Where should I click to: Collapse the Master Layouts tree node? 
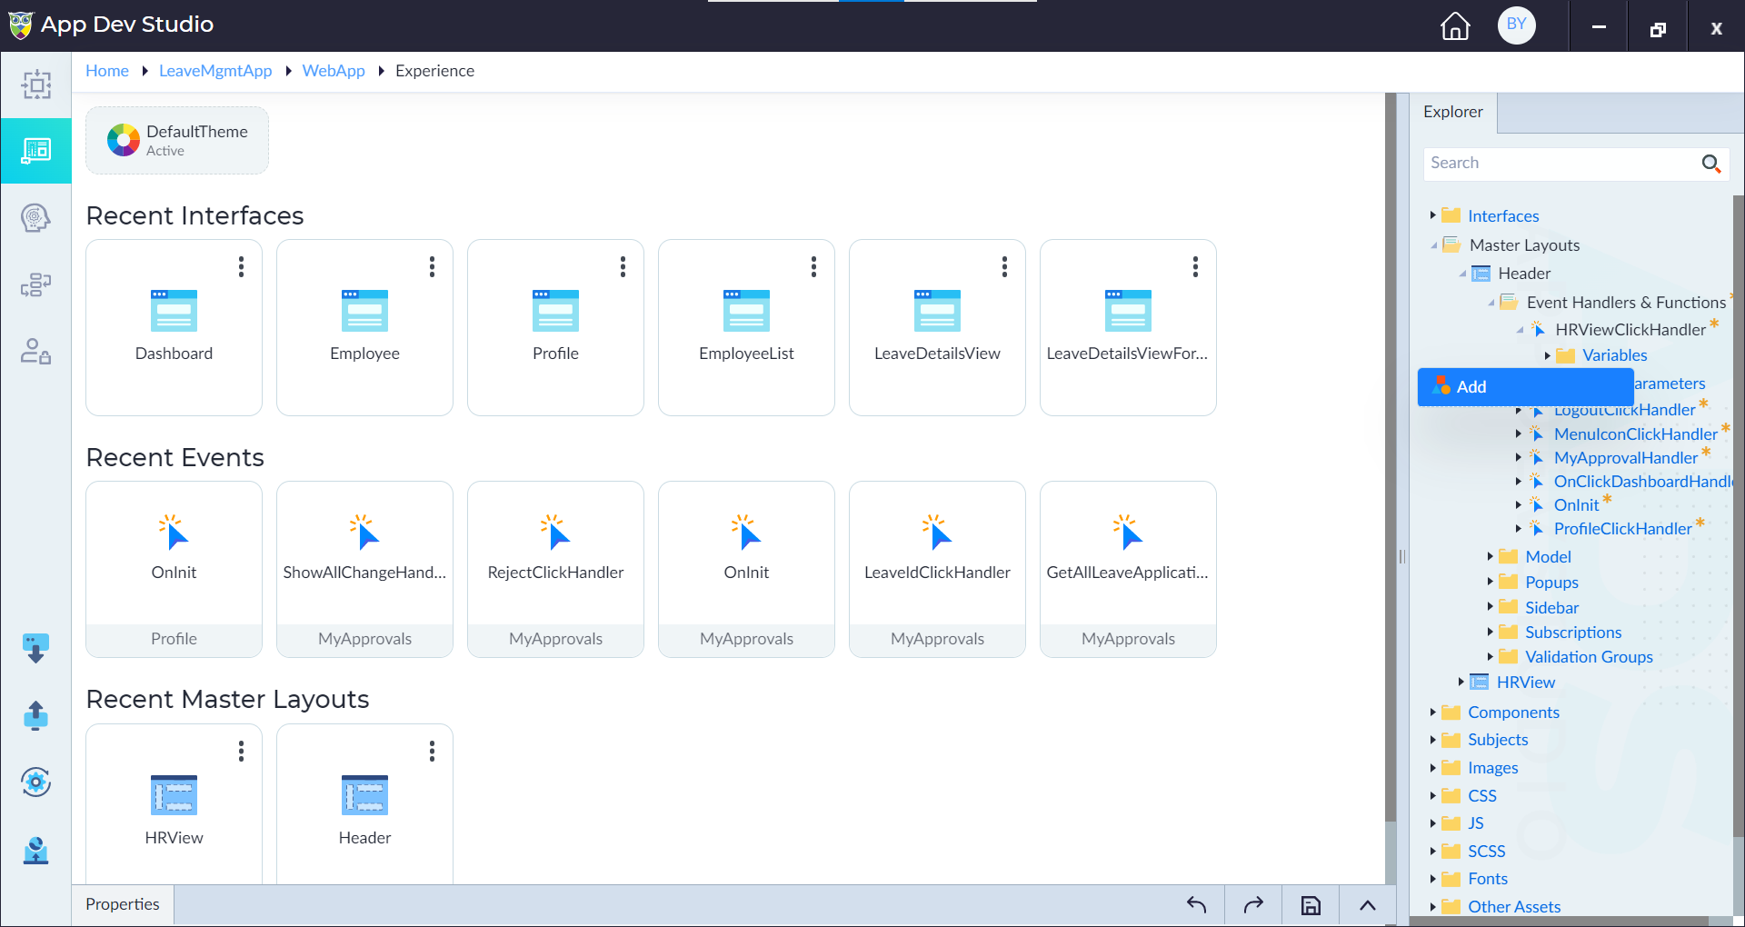(x=1434, y=245)
